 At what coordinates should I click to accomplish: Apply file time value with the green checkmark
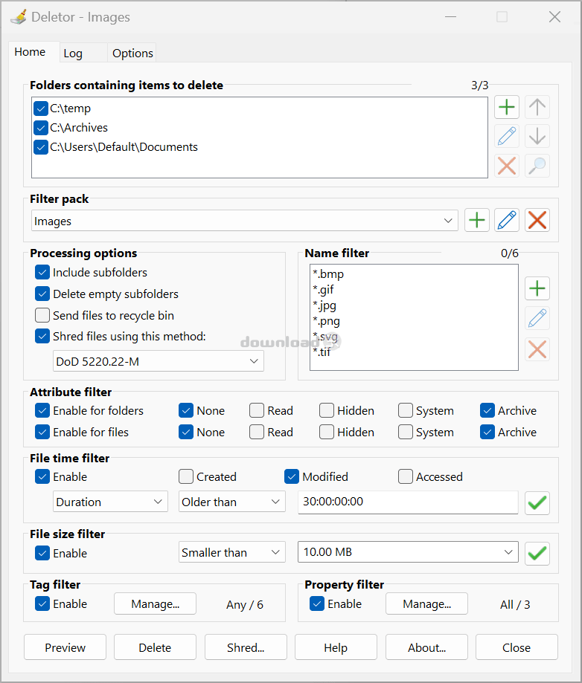click(537, 503)
